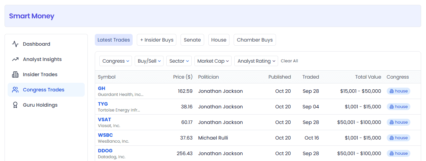This screenshot has width=426, height=161.
Task: Select the Senate tab
Action: pyautogui.click(x=192, y=40)
